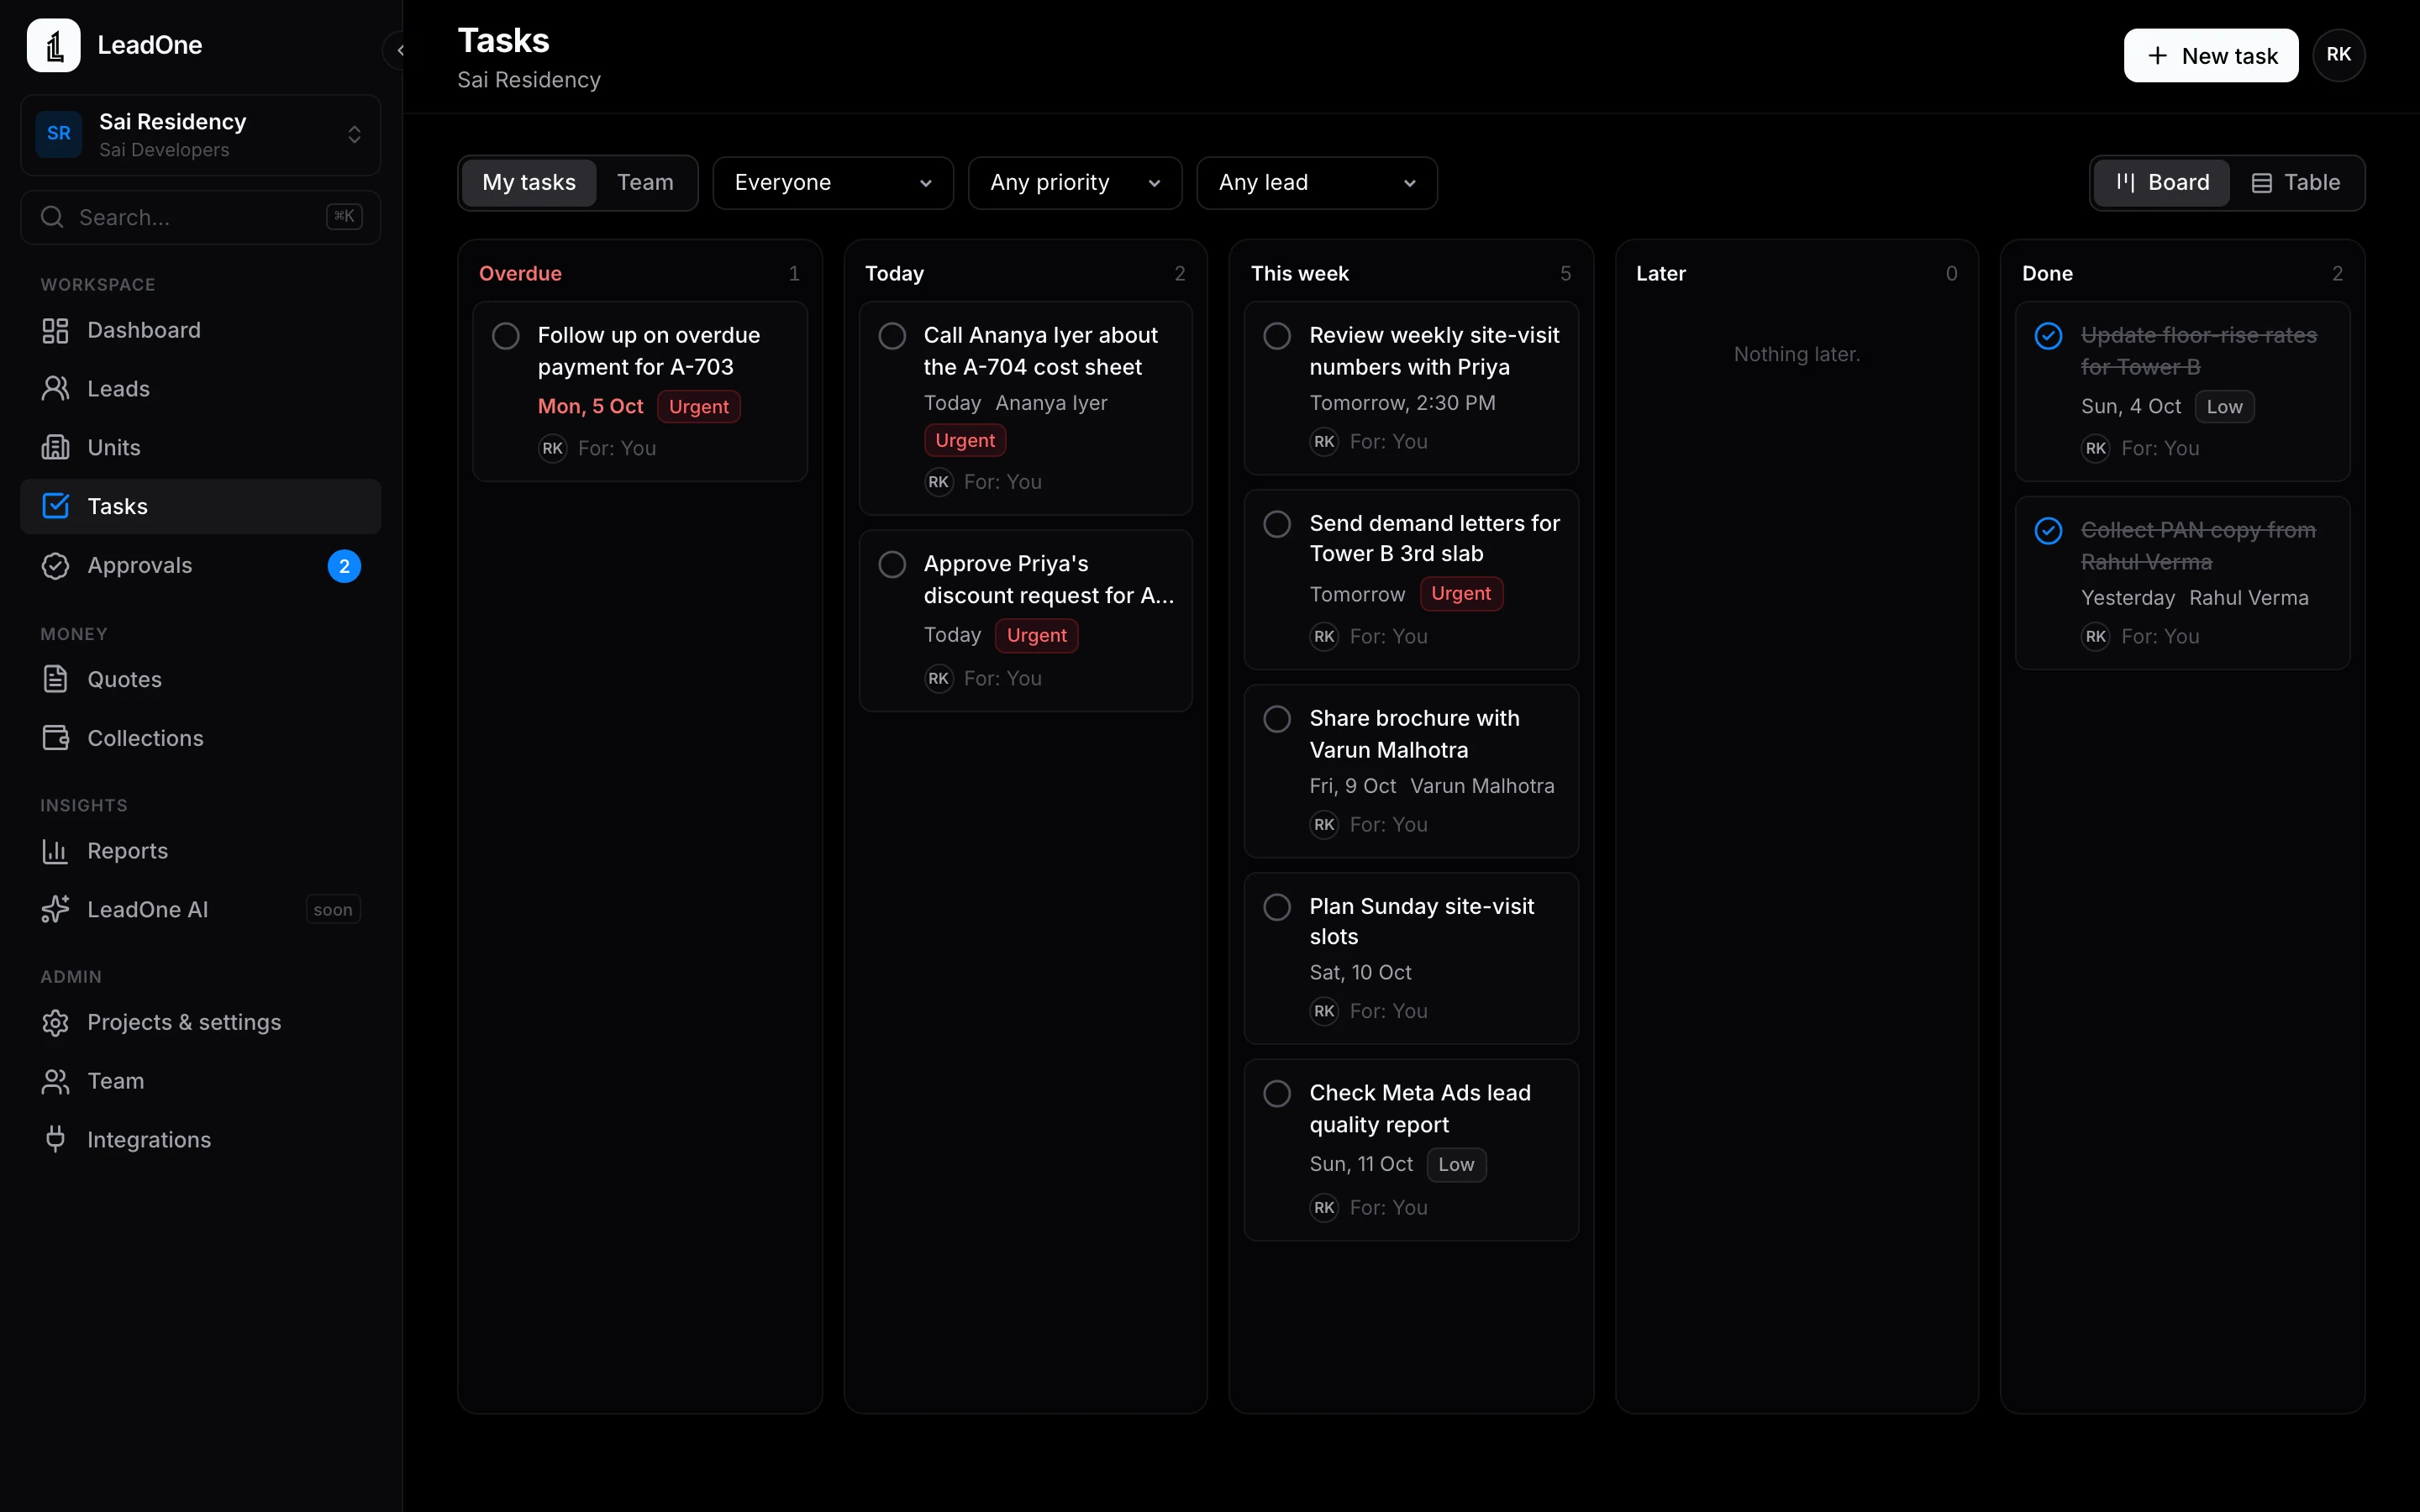Image resolution: width=2420 pixels, height=1512 pixels.
Task: Open the Everyone assignee dropdown
Action: pyautogui.click(x=833, y=183)
